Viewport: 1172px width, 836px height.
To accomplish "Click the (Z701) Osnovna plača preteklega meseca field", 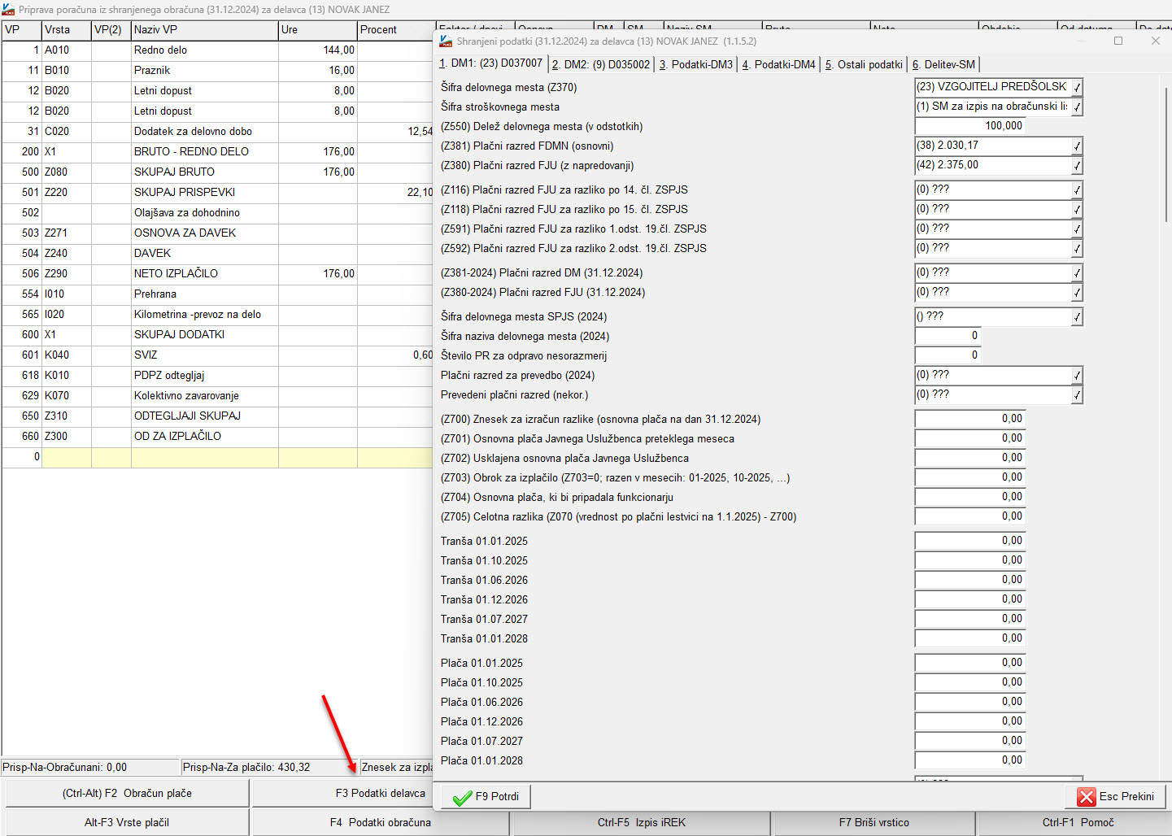I will (970, 438).
